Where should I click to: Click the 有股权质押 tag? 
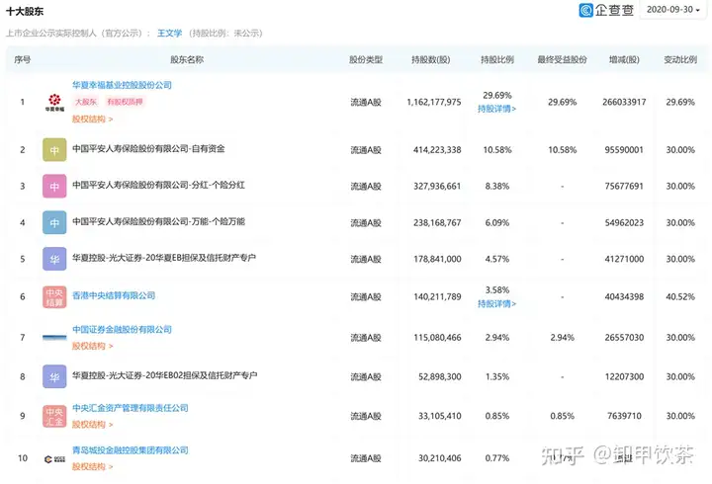[125, 102]
